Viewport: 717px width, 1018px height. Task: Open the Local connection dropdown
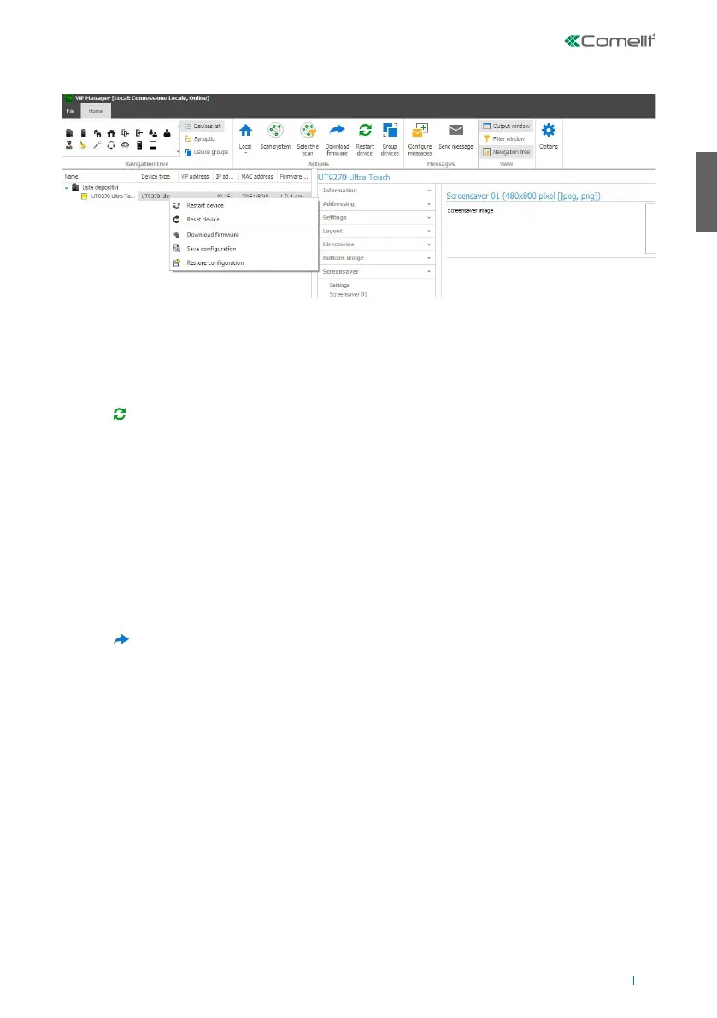[x=245, y=138]
